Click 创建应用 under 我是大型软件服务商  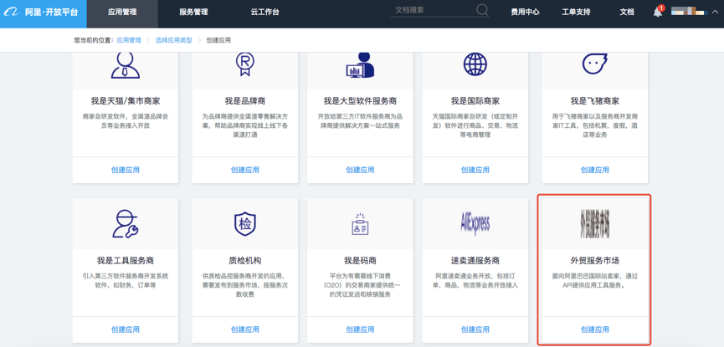tap(360, 170)
